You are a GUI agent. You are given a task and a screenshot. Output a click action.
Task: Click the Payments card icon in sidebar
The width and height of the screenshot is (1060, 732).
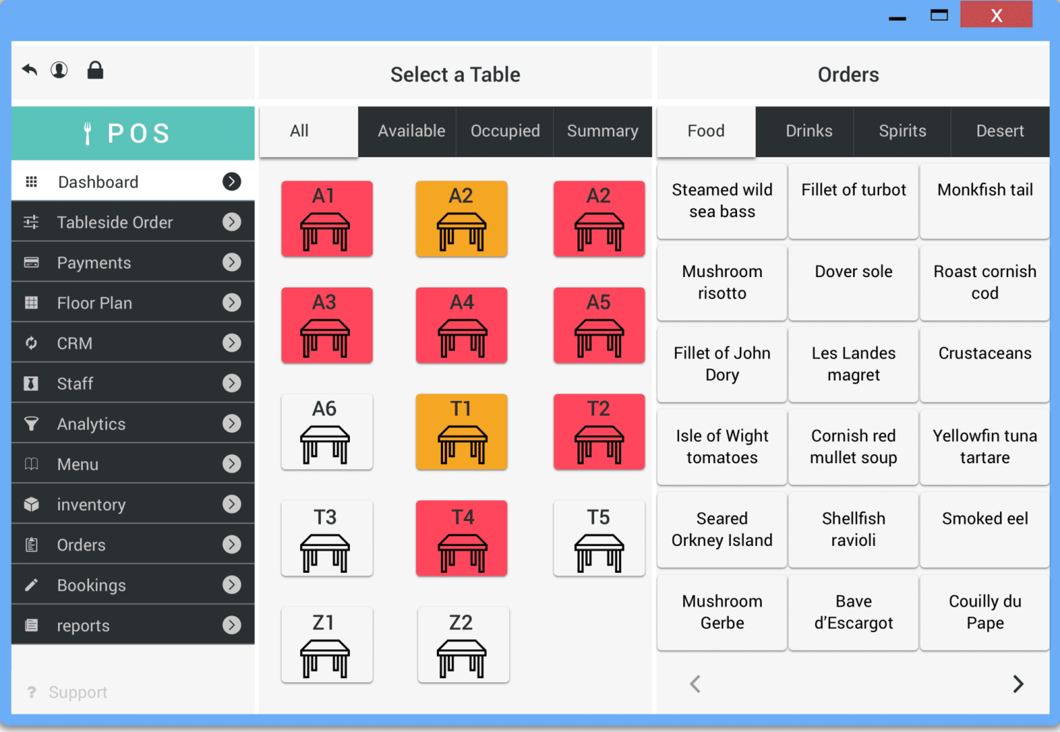32,262
